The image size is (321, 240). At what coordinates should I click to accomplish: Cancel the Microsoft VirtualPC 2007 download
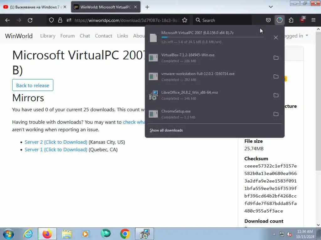(x=276, y=37)
